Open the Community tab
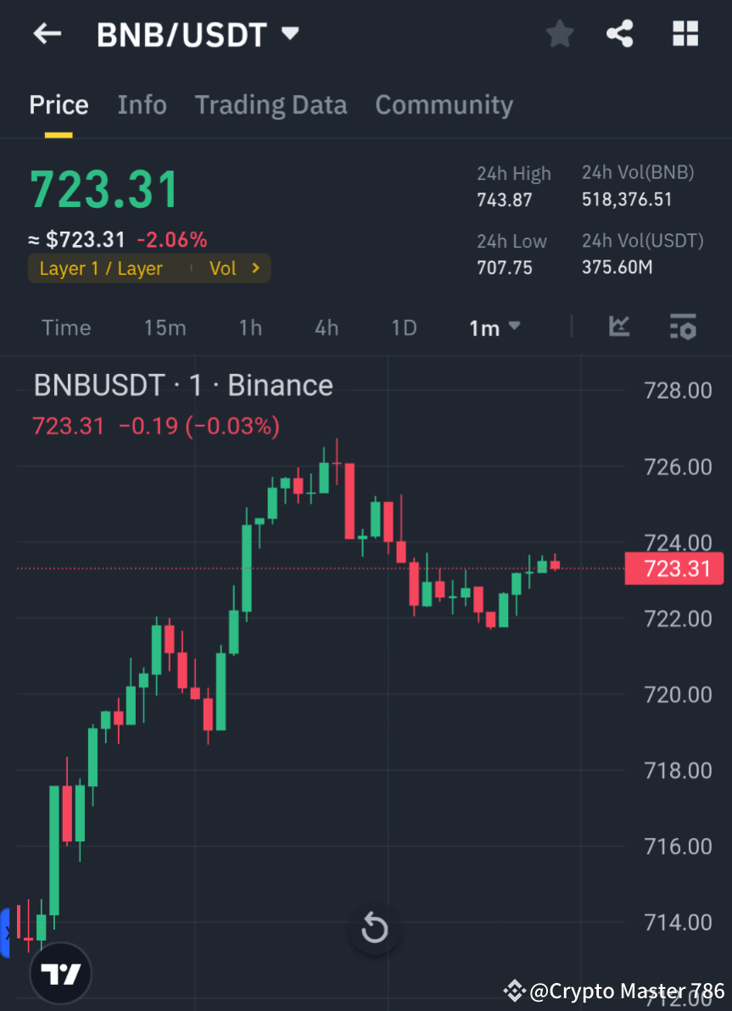 [x=444, y=104]
